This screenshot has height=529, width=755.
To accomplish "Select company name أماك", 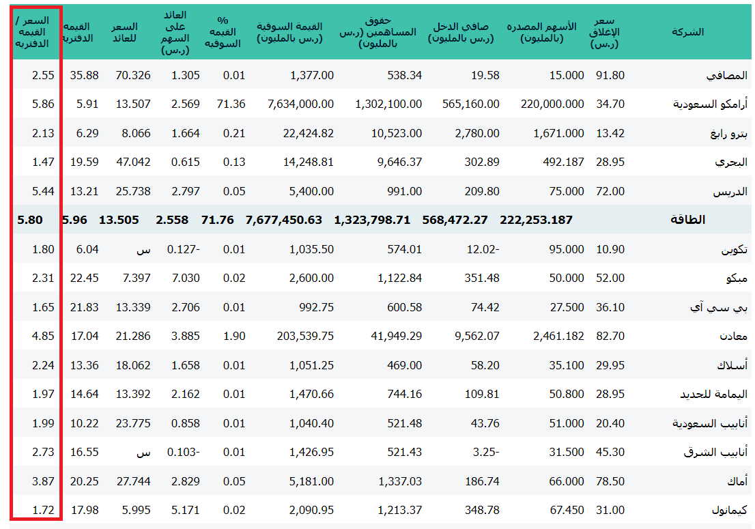I will point(738,481).
